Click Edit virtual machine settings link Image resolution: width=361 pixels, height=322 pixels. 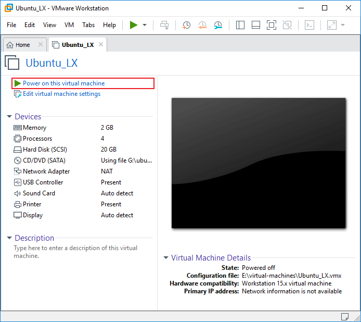[x=62, y=94]
